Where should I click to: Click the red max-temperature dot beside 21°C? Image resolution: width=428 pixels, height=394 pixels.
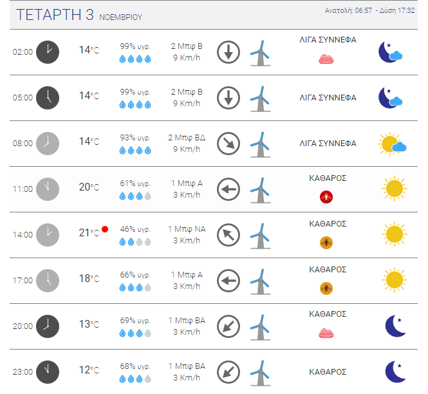coord(105,229)
